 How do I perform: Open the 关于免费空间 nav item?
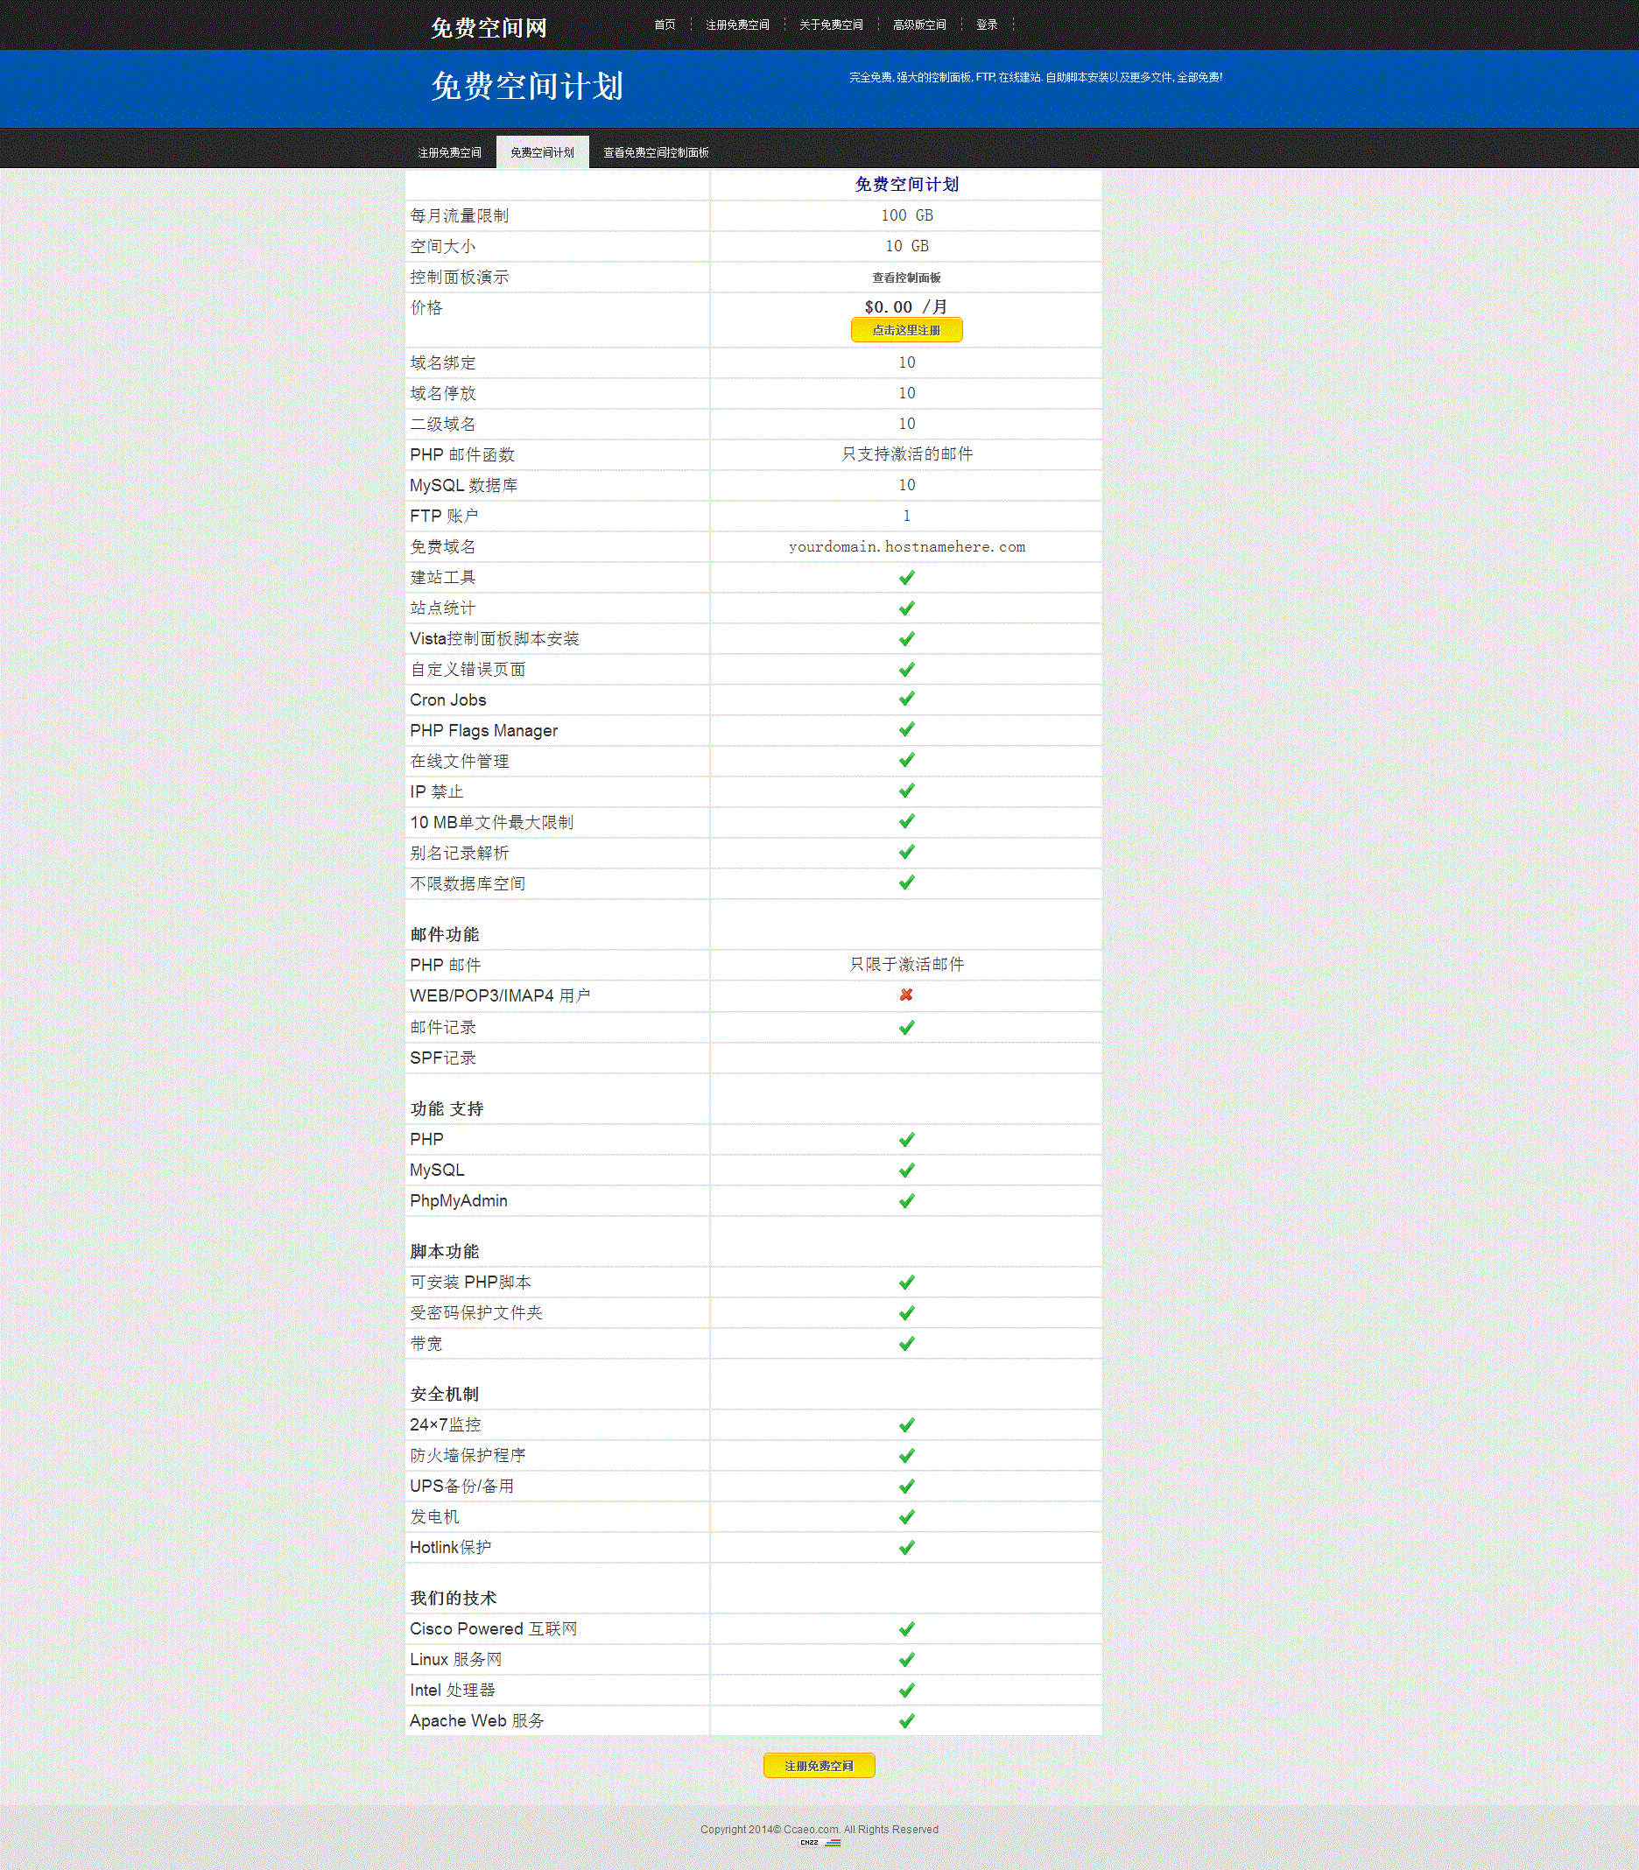(831, 25)
